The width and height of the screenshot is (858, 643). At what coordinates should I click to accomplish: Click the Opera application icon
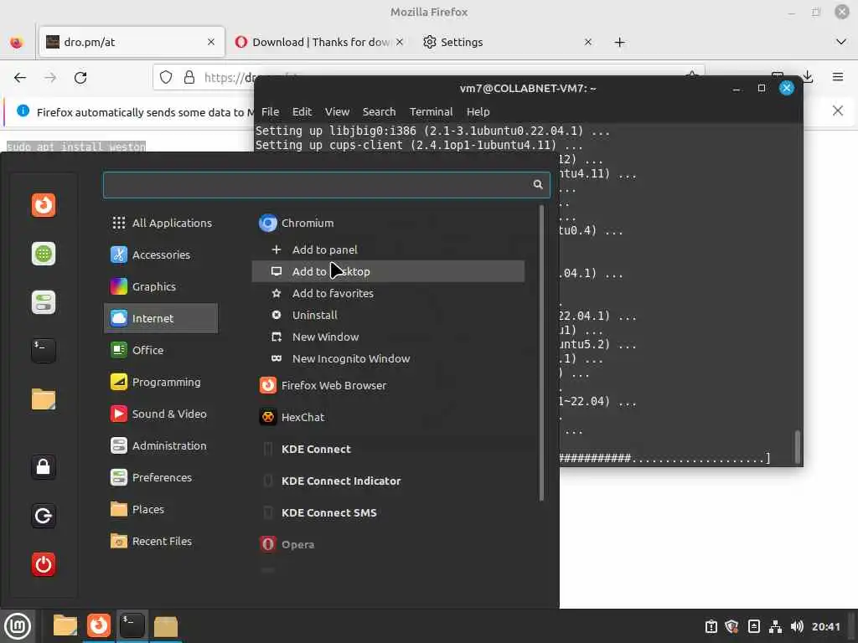coord(267,544)
